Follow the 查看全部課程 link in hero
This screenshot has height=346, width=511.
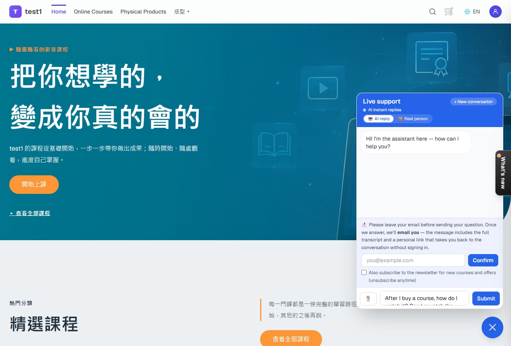point(30,213)
